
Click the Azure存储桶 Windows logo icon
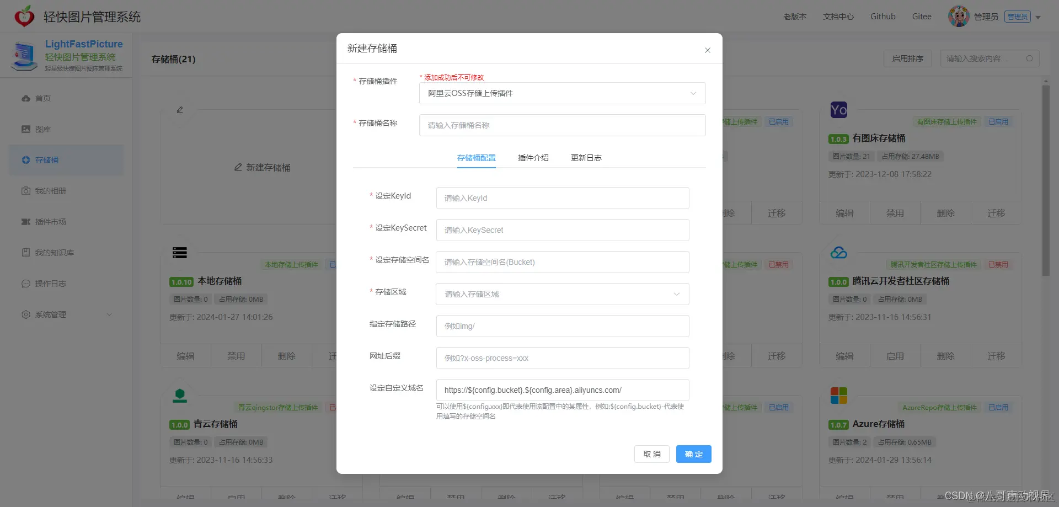839,395
